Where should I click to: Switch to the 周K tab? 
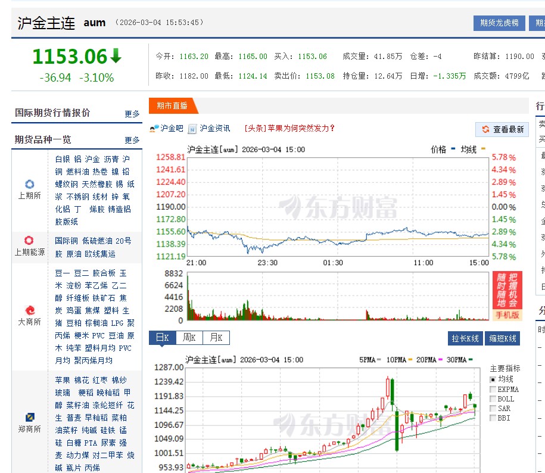pos(189,338)
